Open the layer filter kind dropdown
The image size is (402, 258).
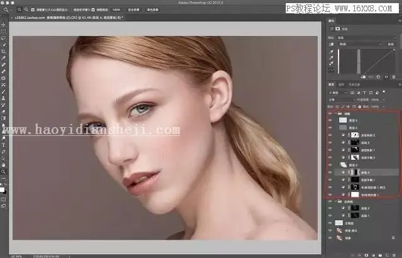pyautogui.click(x=338, y=93)
